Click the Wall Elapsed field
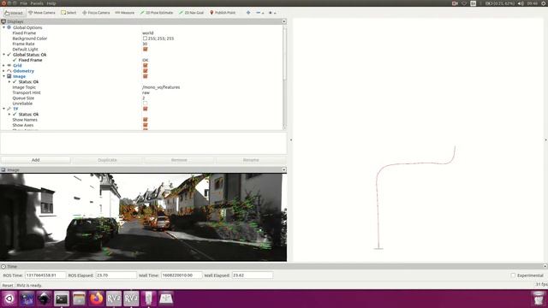This screenshot has height=308, width=548. [253, 275]
